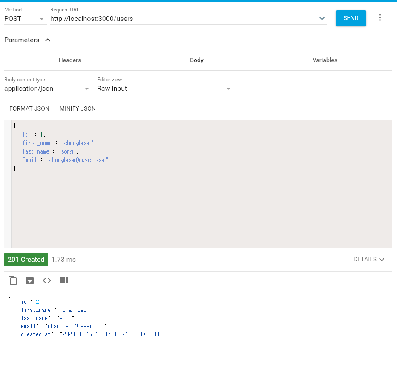Expand response DETAILS section
This screenshot has height=374, width=397.
click(369, 259)
